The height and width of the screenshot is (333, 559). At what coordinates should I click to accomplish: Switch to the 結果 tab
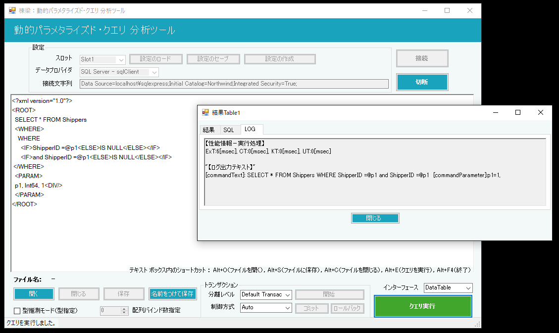coord(208,130)
